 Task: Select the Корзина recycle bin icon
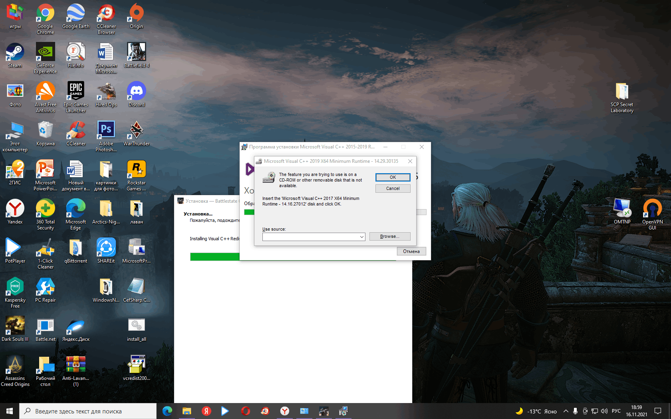[x=46, y=133]
